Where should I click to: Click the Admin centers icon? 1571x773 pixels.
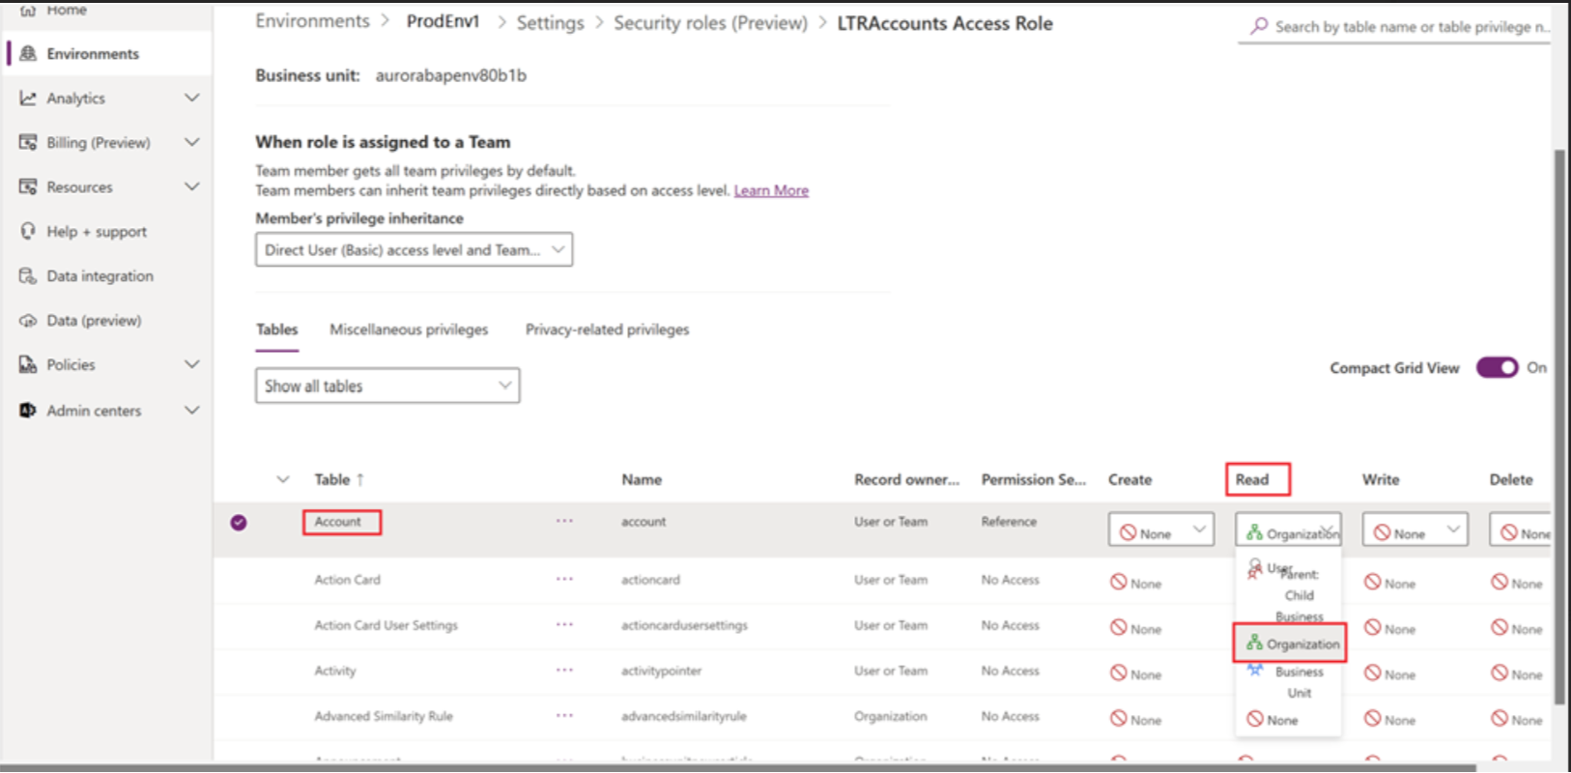[28, 411]
